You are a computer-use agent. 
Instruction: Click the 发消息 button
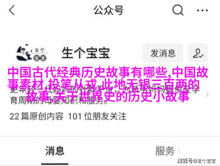point(163,53)
